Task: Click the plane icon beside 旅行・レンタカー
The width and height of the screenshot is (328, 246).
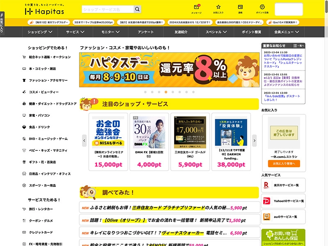Action: (x=24, y=209)
